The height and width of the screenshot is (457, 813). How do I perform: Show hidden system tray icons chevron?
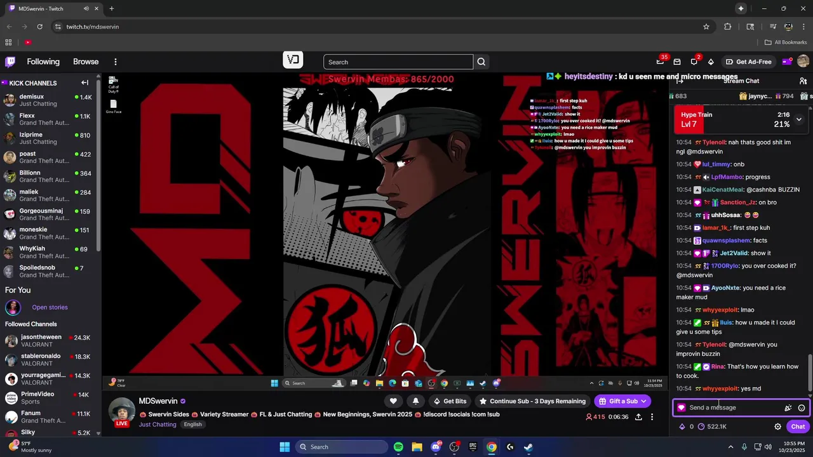(x=731, y=447)
